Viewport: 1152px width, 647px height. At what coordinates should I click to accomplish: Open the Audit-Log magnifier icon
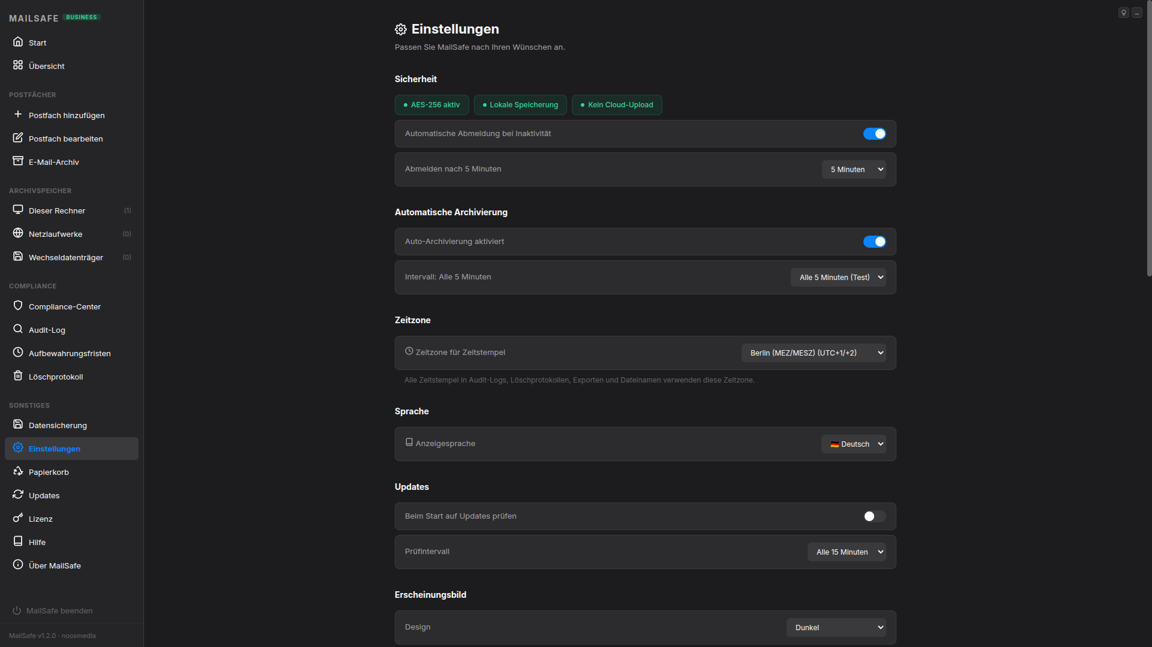(18, 329)
